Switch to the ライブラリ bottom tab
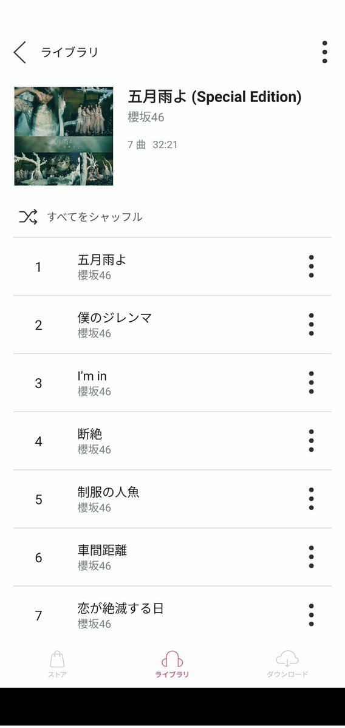Image resolution: width=345 pixels, height=728 pixels. [172, 664]
